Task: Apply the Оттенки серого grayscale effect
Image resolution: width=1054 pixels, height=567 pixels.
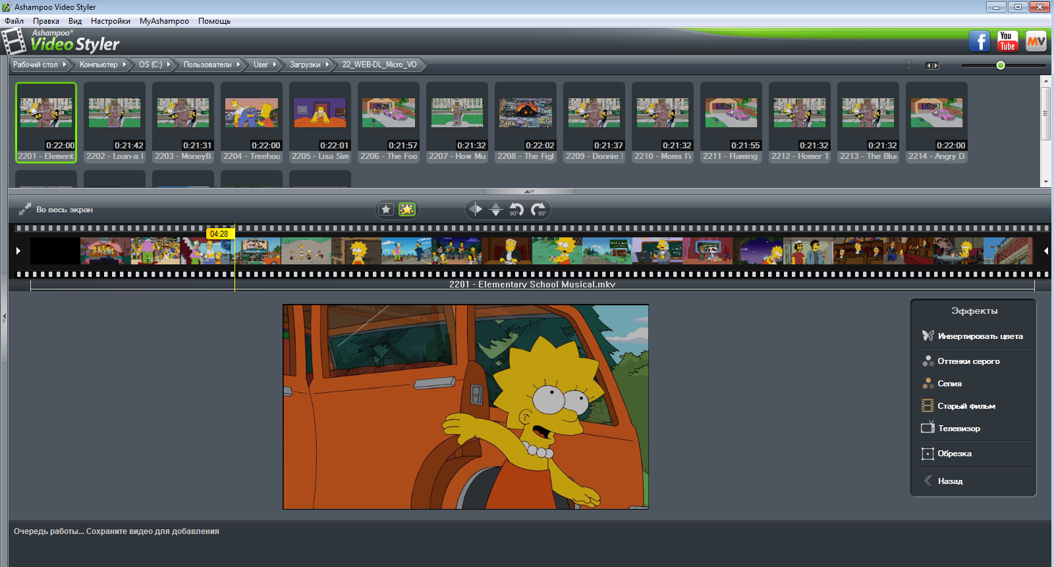Action: click(x=961, y=361)
